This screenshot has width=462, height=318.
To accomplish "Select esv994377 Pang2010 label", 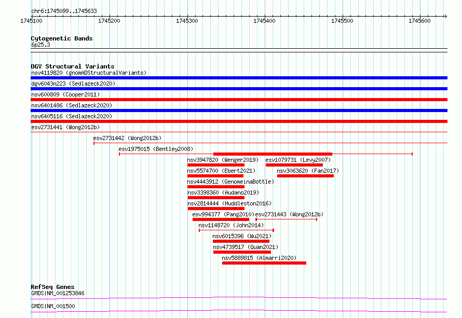I will coord(223,214).
